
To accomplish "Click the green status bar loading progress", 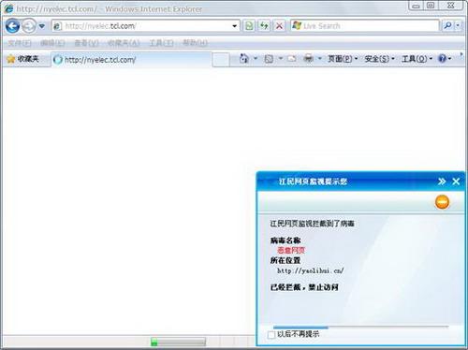I will (x=154, y=342).
